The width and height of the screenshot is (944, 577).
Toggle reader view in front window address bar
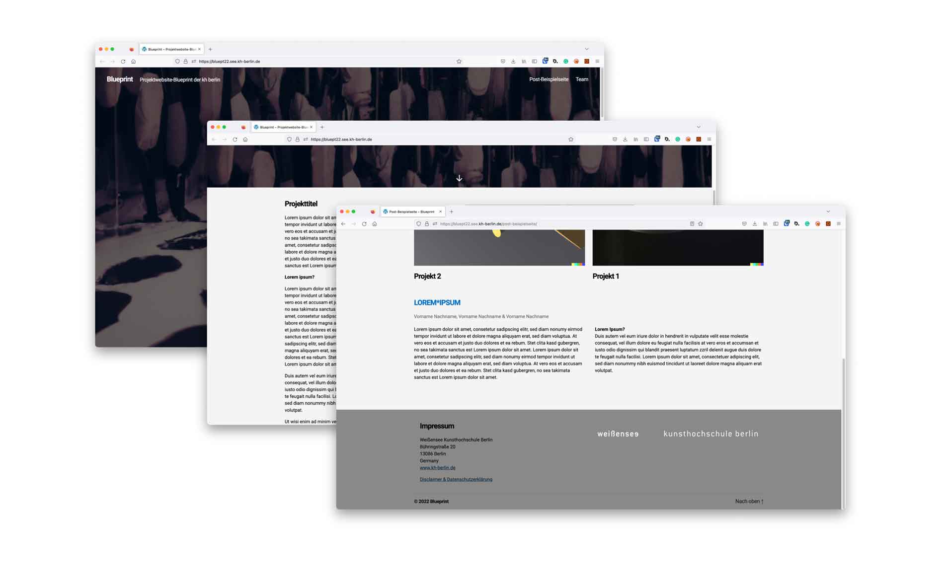692,224
